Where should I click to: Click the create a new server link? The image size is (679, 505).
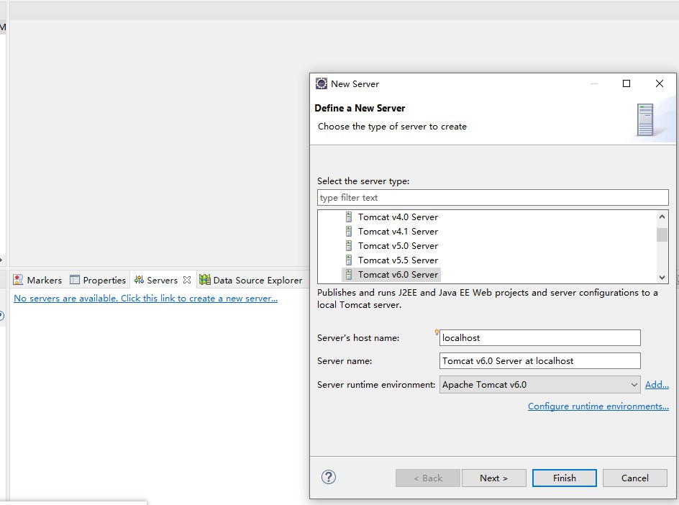point(145,299)
